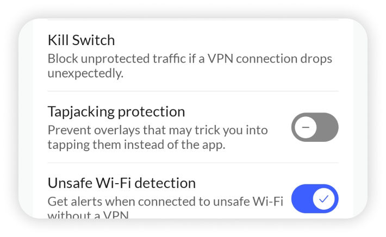Select the Tapjacking protection heading
Viewport: 386px width, 237px height.
click(116, 111)
